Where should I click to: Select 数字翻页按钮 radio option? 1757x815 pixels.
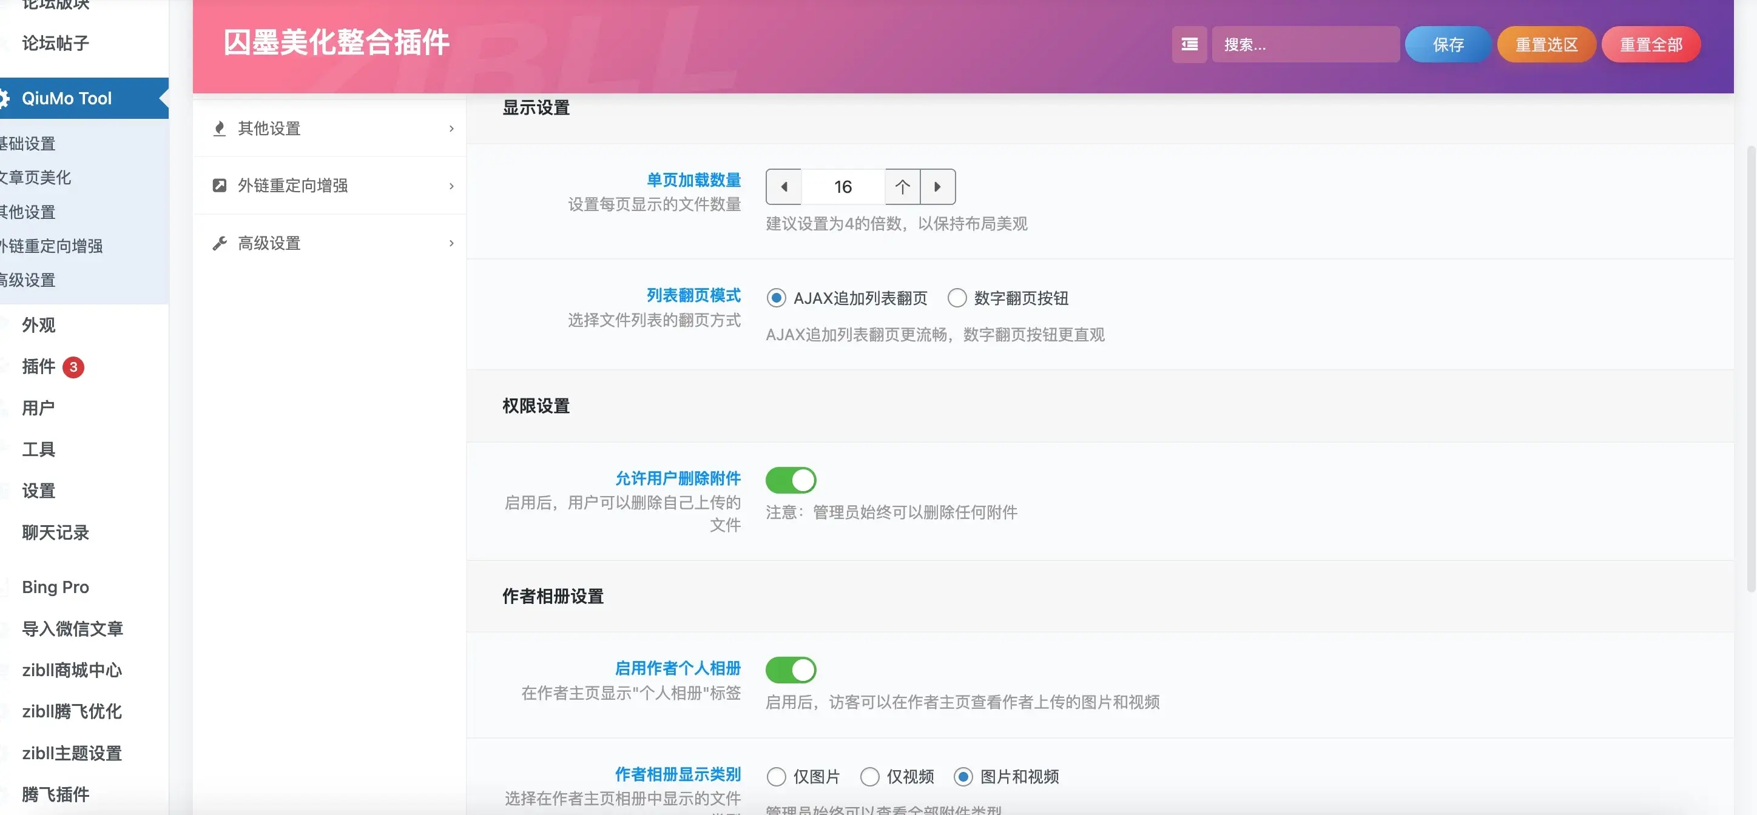point(956,298)
